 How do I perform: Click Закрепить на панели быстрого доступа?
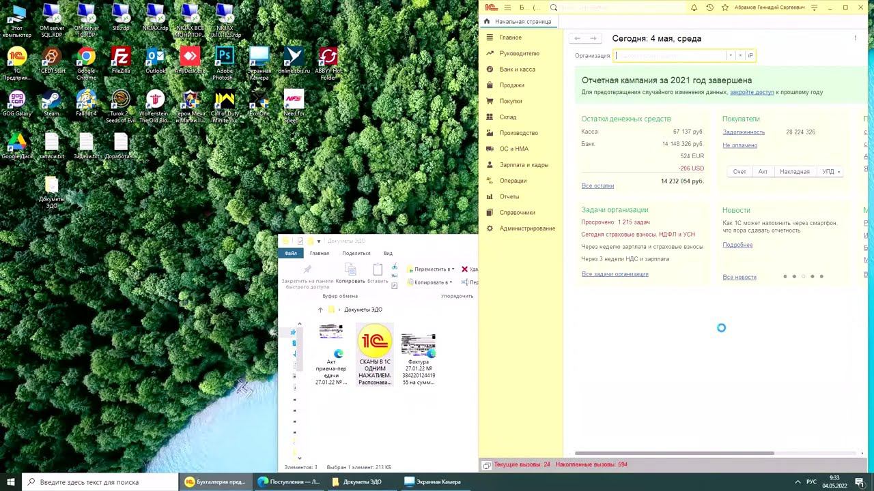[307, 277]
